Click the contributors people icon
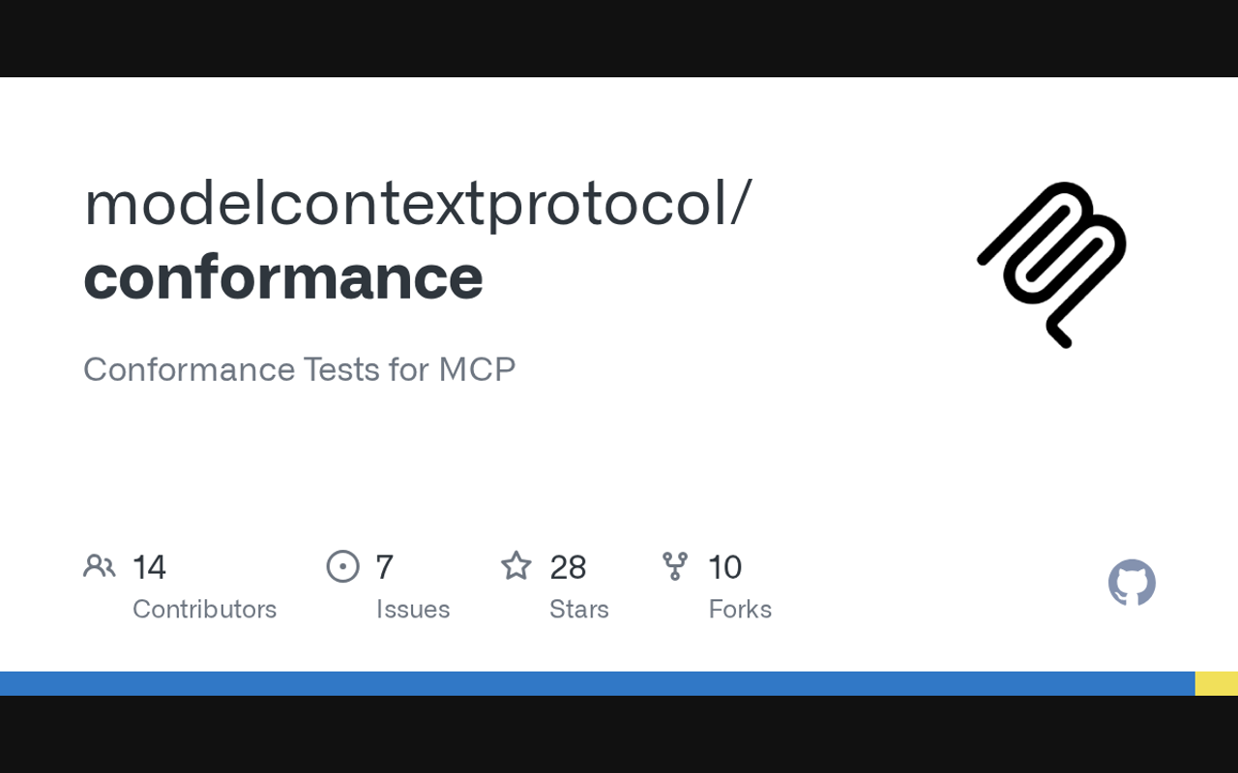Viewport: 1238px width, 773px height. tap(99, 566)
